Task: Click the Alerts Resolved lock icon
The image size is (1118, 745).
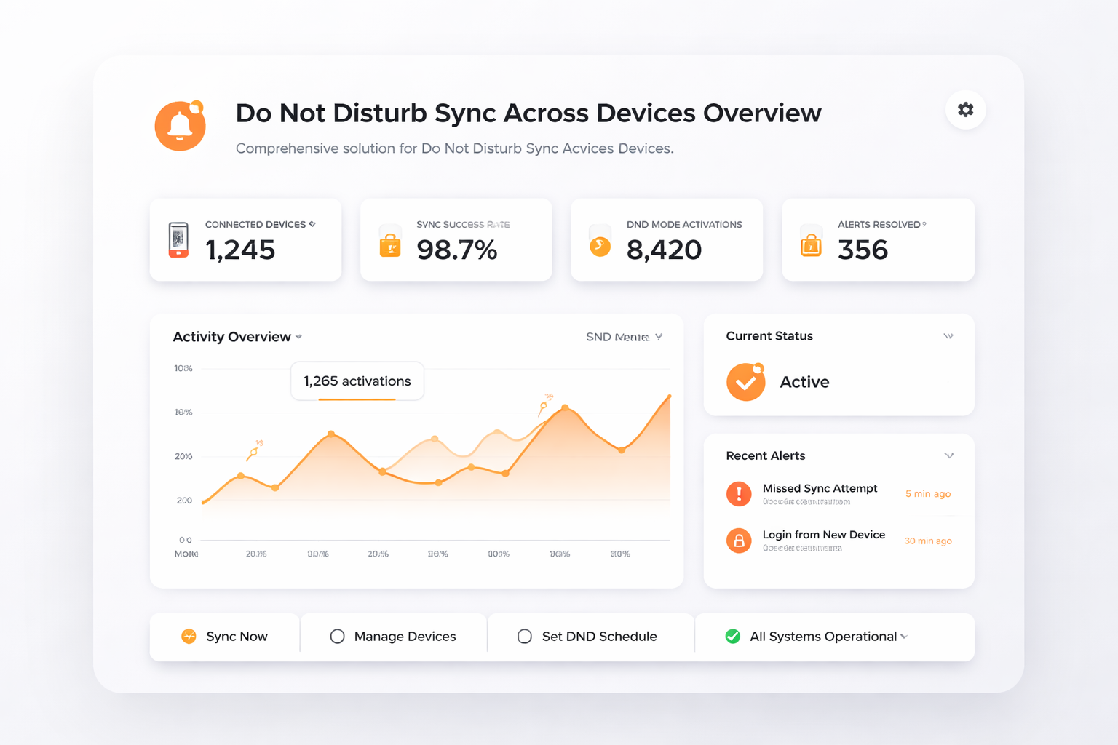Action: (811, 244)
